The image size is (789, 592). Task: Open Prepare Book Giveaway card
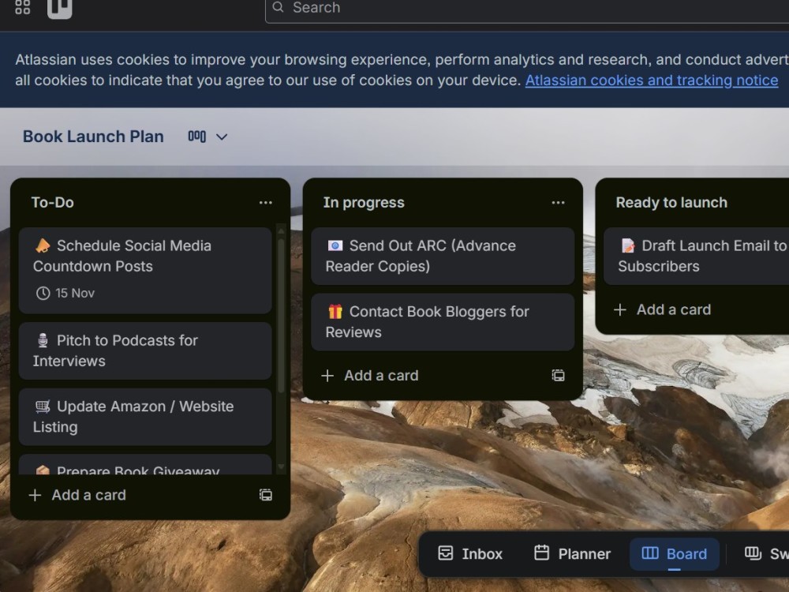tap(145, 465)
